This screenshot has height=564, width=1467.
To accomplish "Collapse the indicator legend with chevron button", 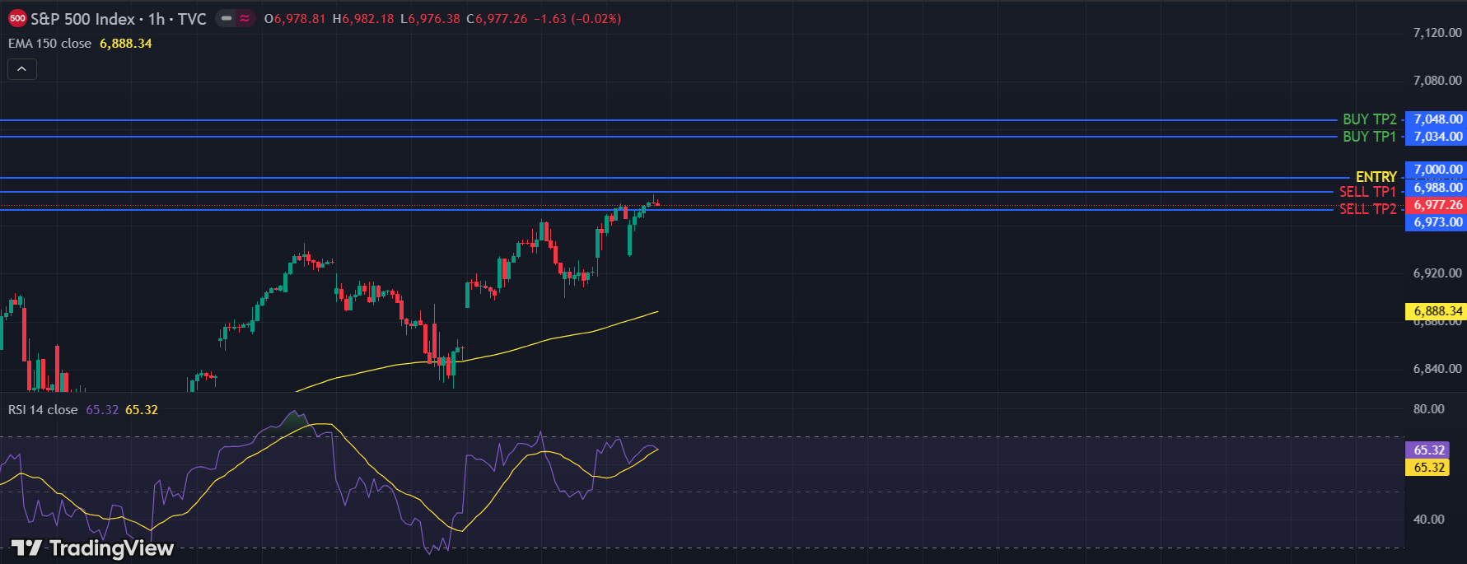I will [x=22, y=69].
